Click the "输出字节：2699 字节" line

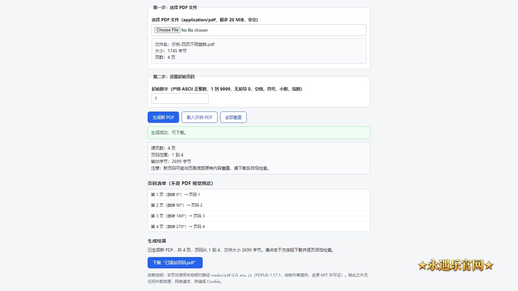pos(171,161)
